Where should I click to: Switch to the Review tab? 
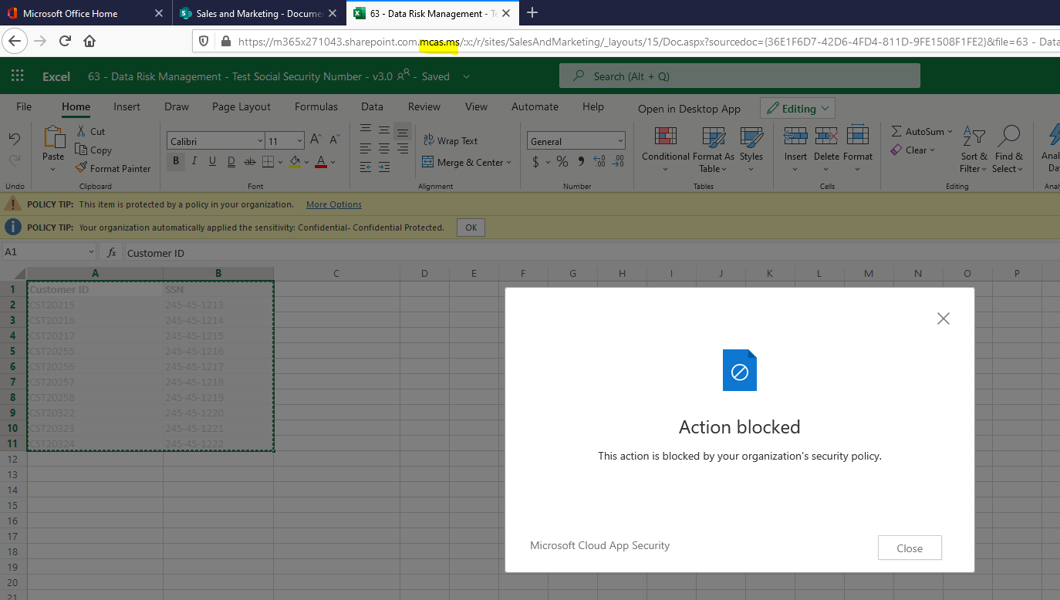[x=424, y=107]
